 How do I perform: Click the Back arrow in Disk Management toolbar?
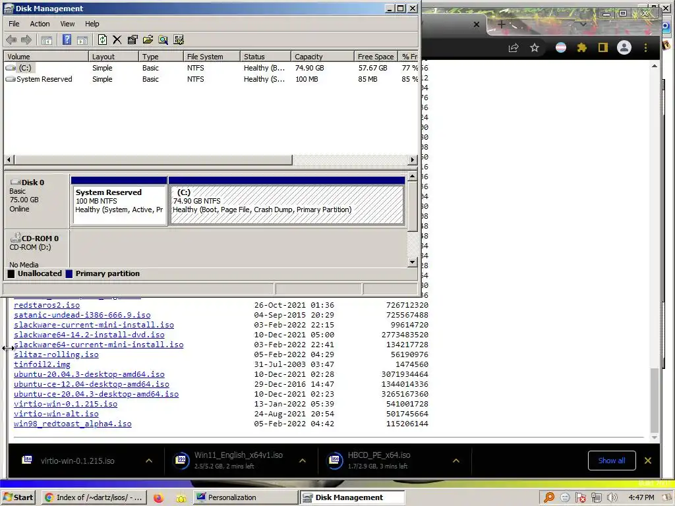click(11, 40)
